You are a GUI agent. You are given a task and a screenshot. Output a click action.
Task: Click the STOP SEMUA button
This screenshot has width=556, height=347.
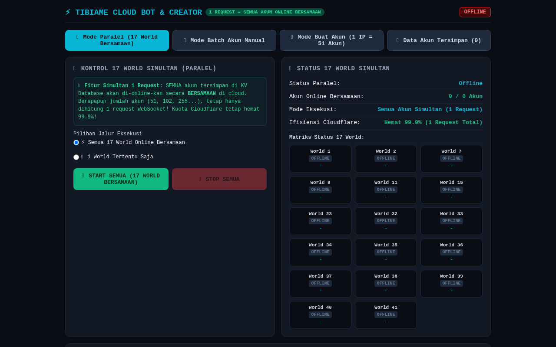(x=219, y=179)
